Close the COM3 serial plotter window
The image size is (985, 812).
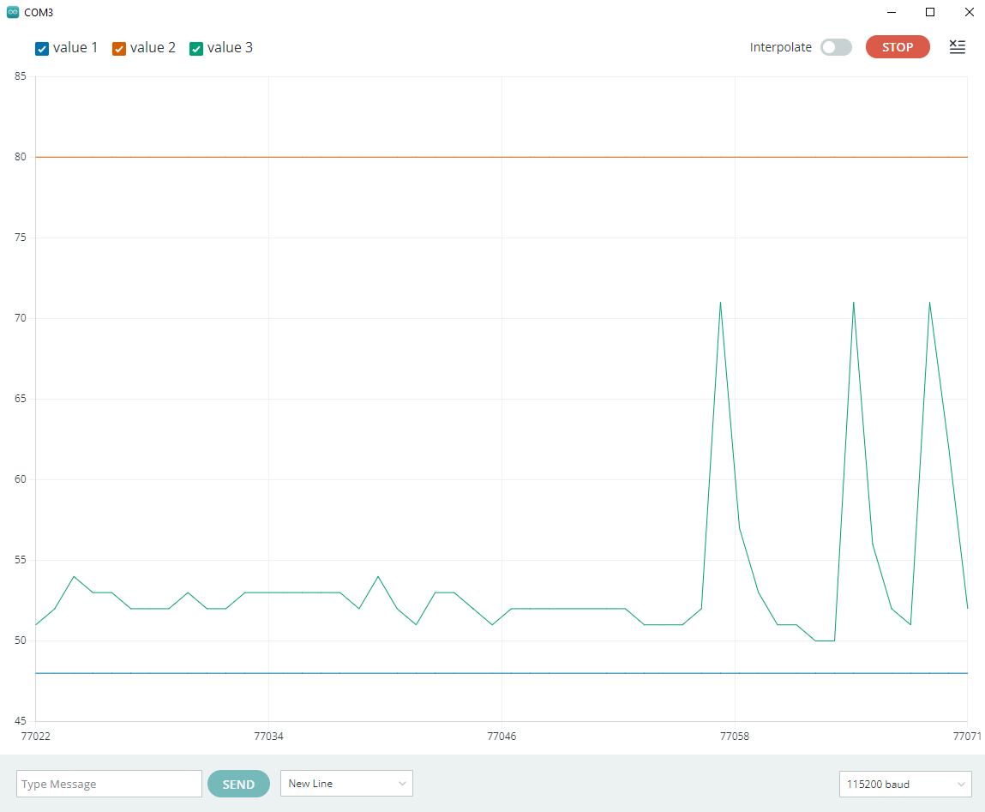coord(969,13)
